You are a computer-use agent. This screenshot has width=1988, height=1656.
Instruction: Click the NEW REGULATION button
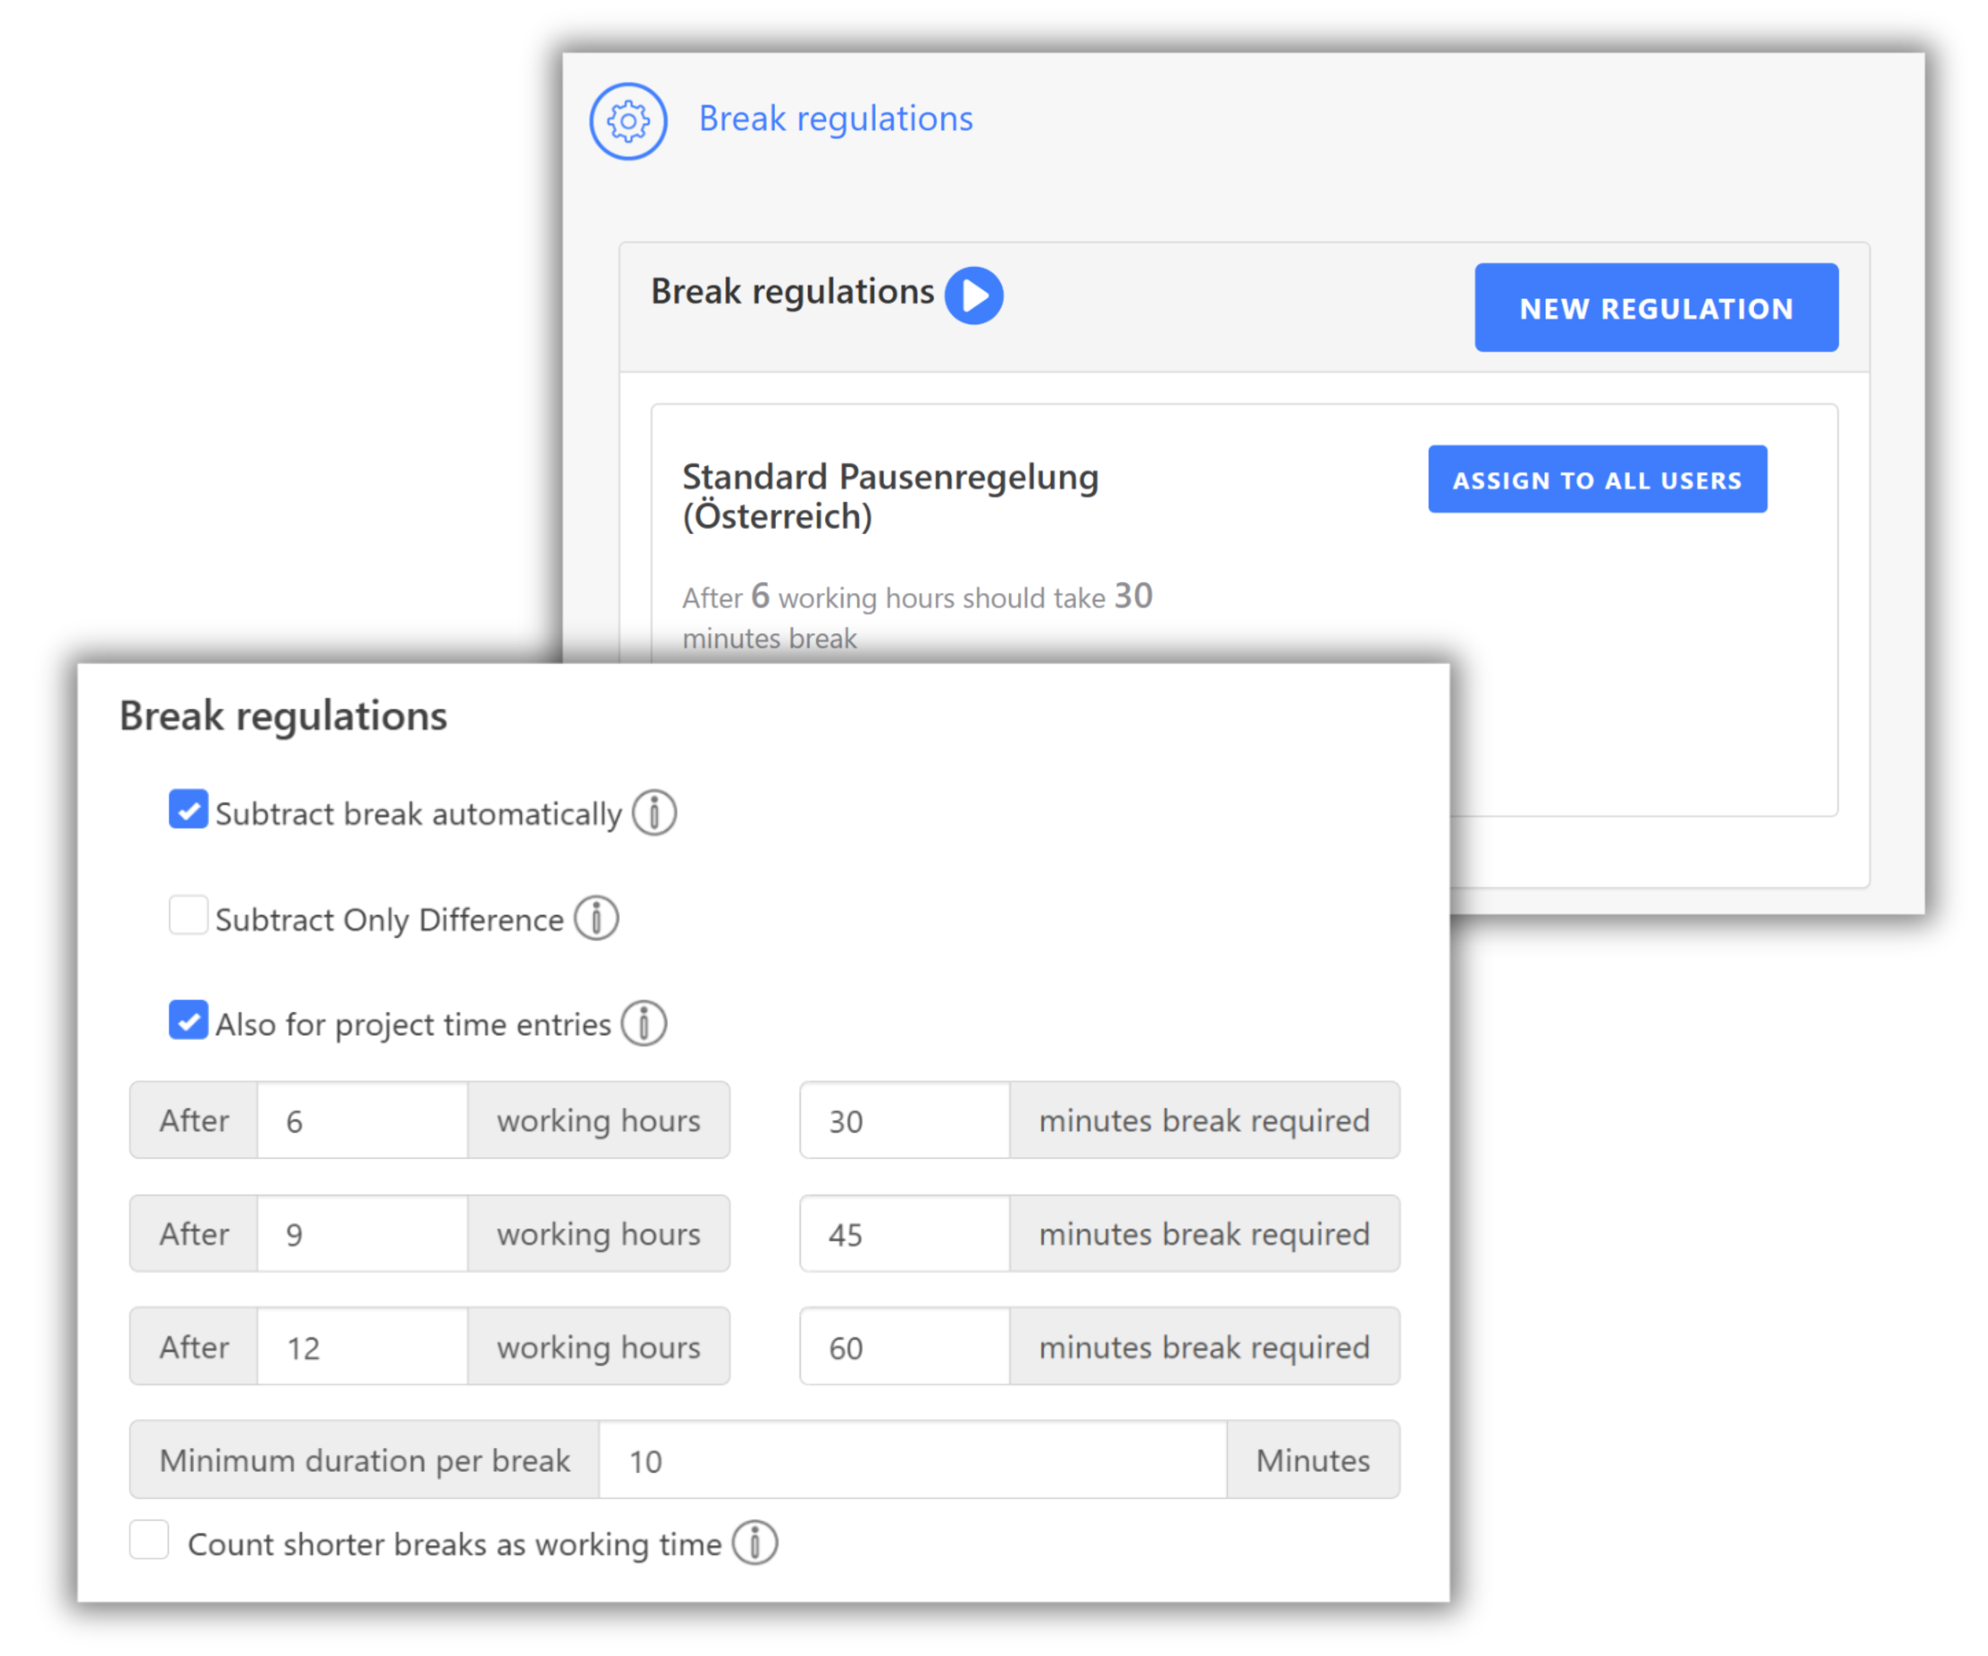pyautogui.click(x=1656, y=307)
